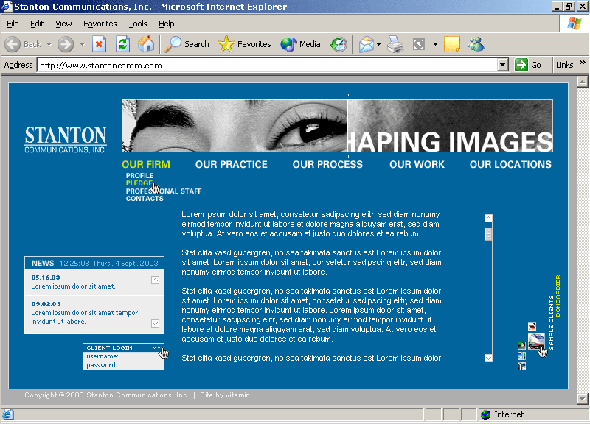Click the Stanton Communications logo
This screenshot has height=424, width=590.
click(x=66, y=139)
